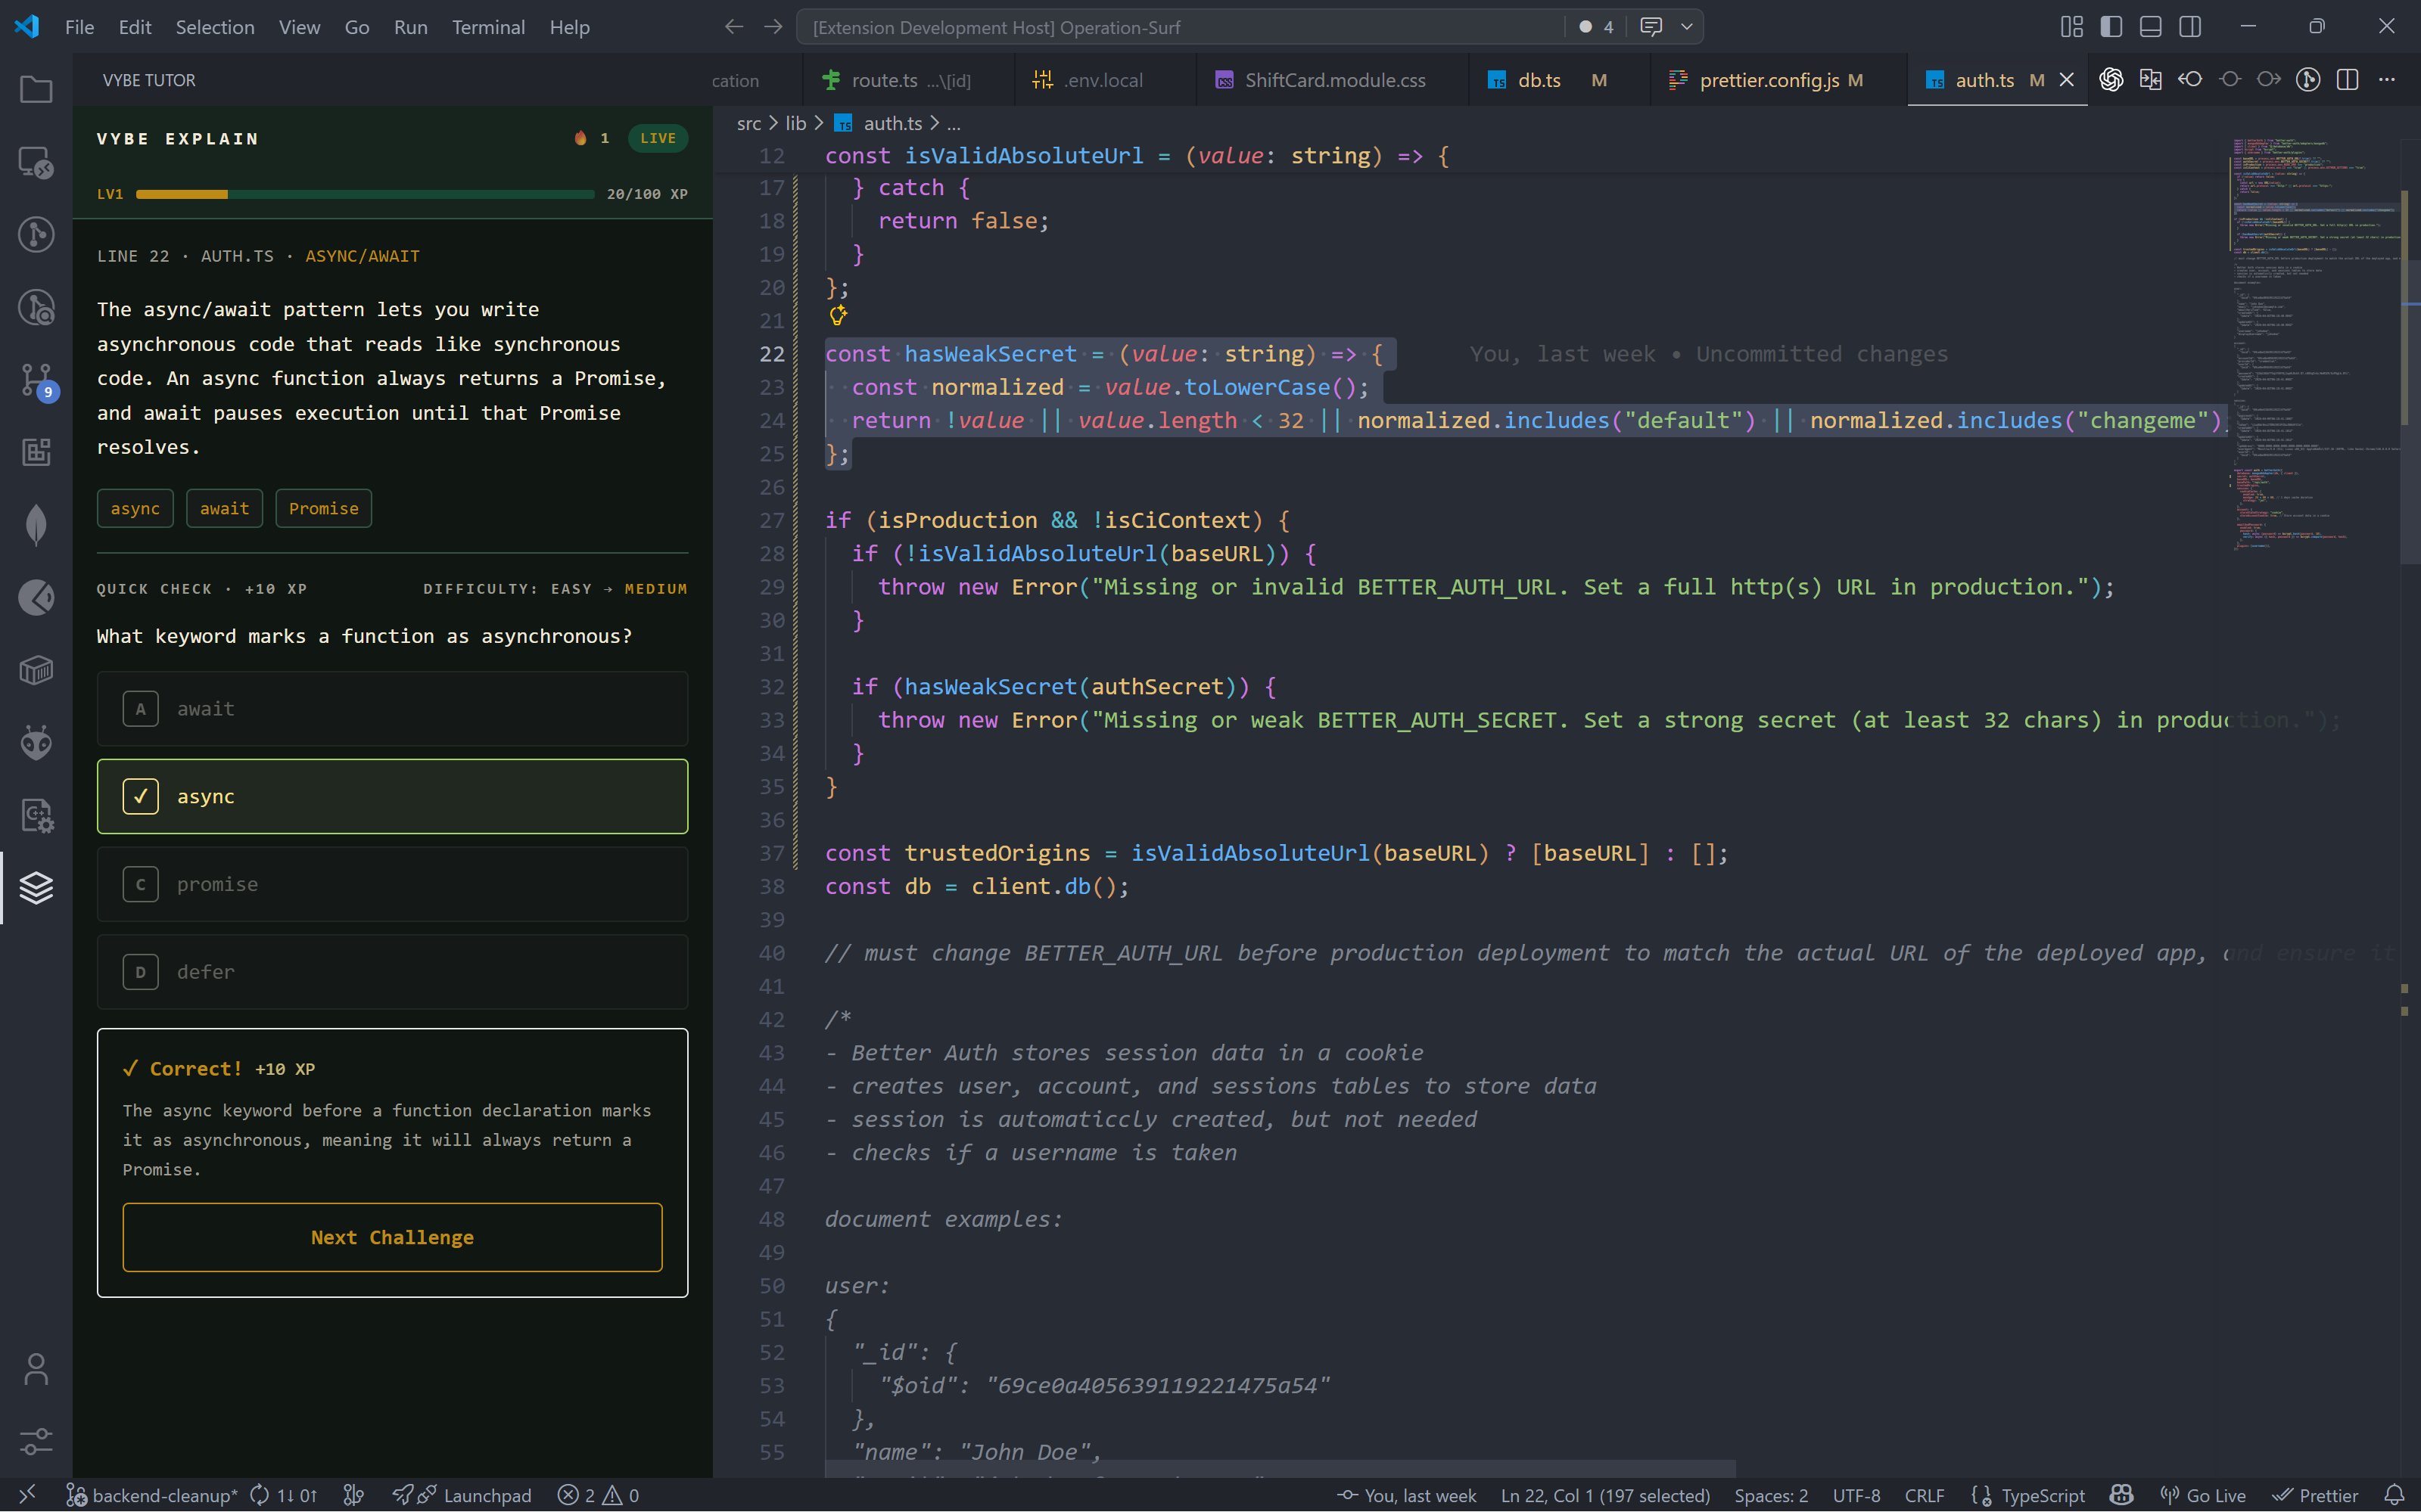Image resolution: width=2421 pixels, height=1512 pixels.
Task: Click the LV1 XP progress bar
Action: click(x=365, y=194)
